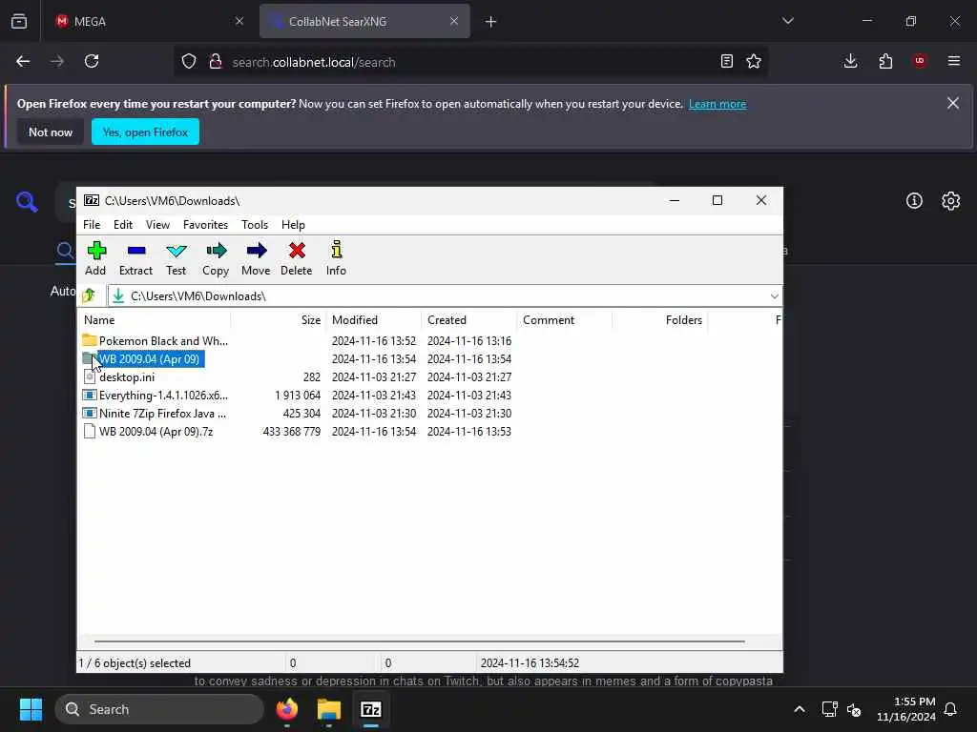Sort by Comment column header
The width and height of the screenshot is (977, 732).
(565, 320)
